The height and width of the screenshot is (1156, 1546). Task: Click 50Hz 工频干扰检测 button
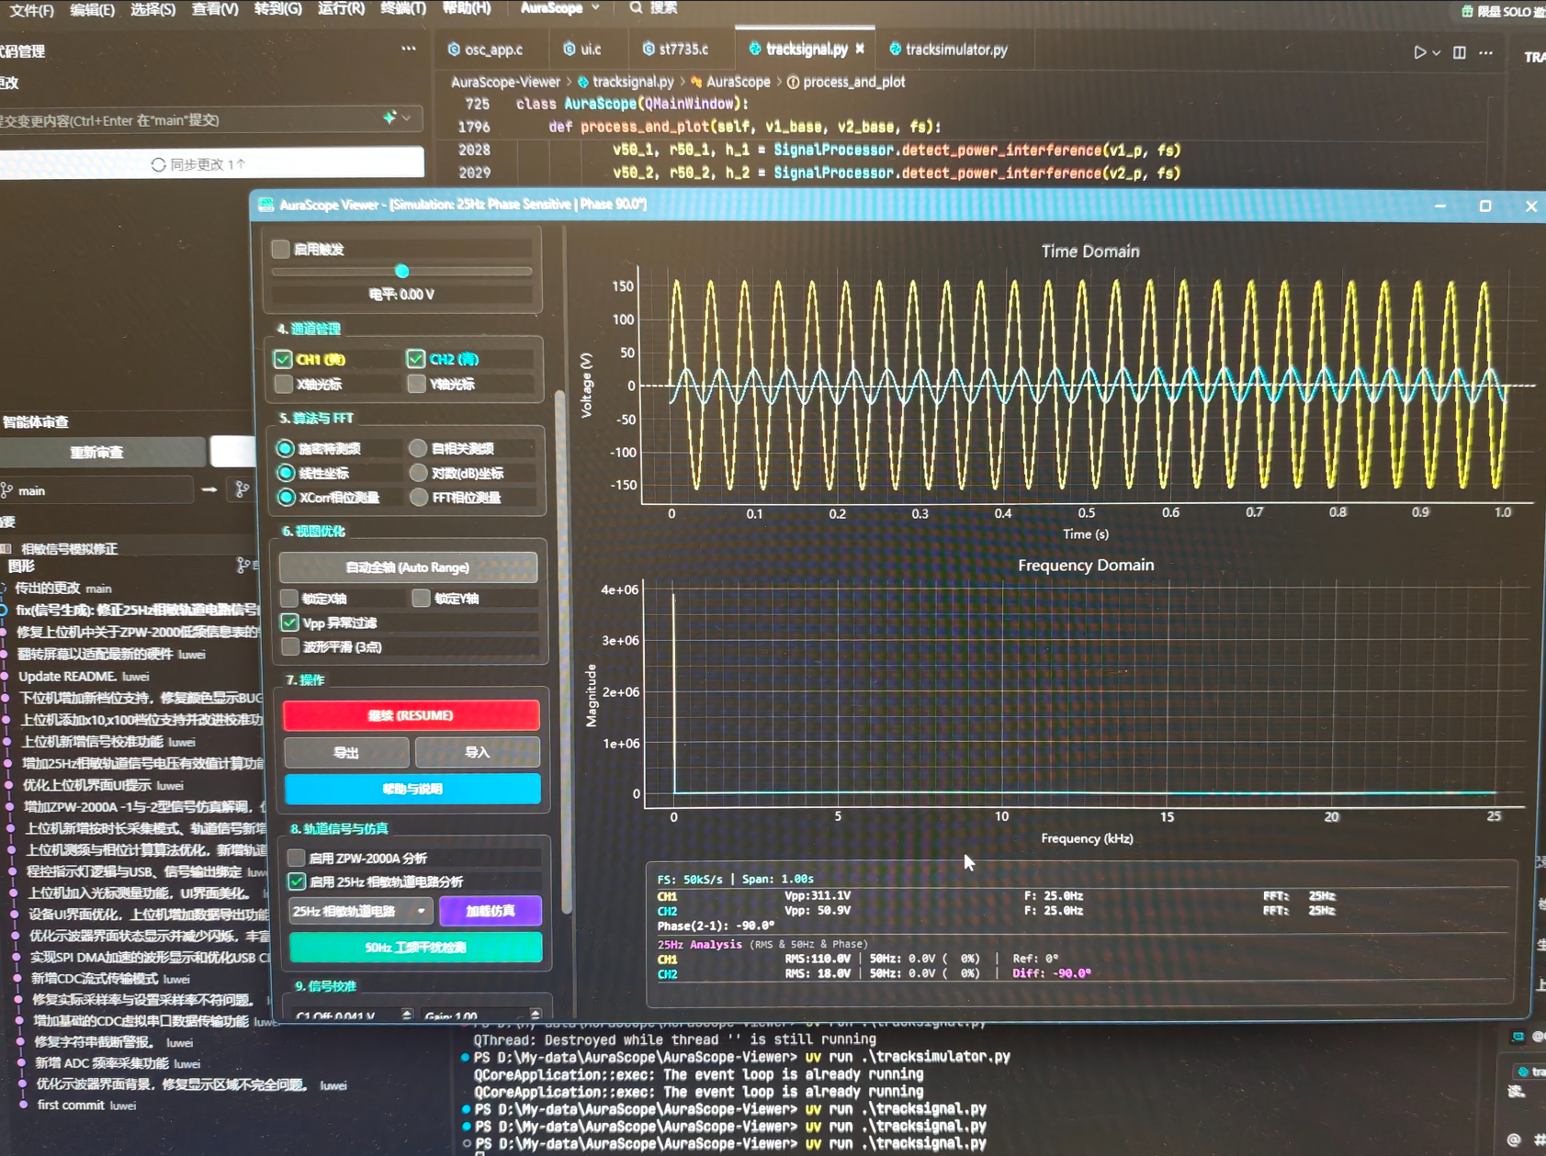coord(415,948)
